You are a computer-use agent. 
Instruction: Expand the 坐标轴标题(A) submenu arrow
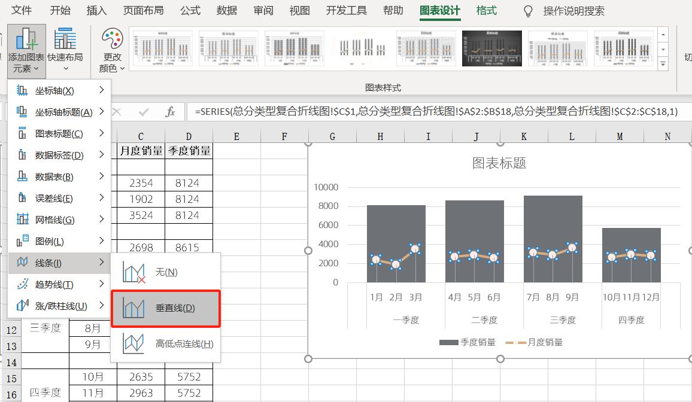[102, 111]
